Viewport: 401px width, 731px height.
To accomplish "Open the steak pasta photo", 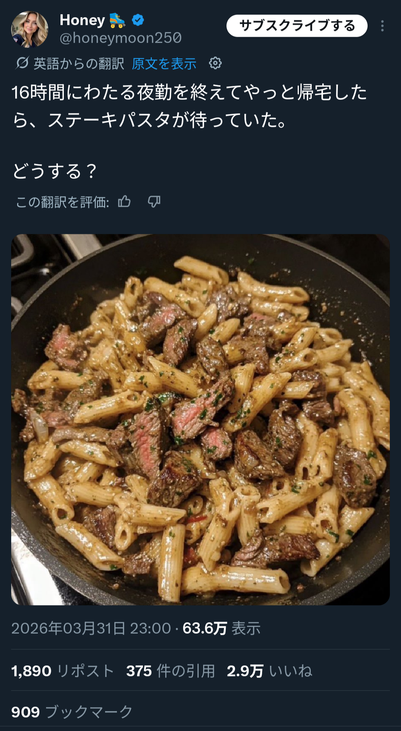I will click(200, 420).
